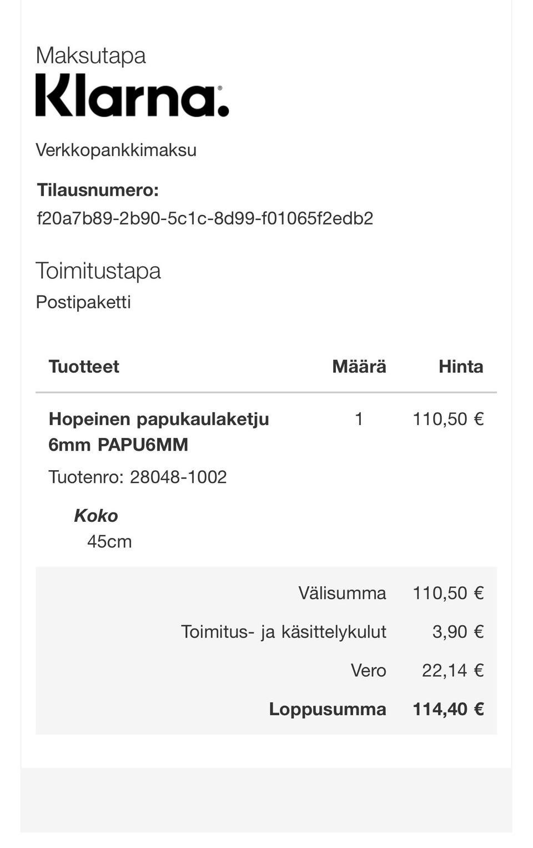Click the Vero amount 22,14 €

[x=452, y=670]
